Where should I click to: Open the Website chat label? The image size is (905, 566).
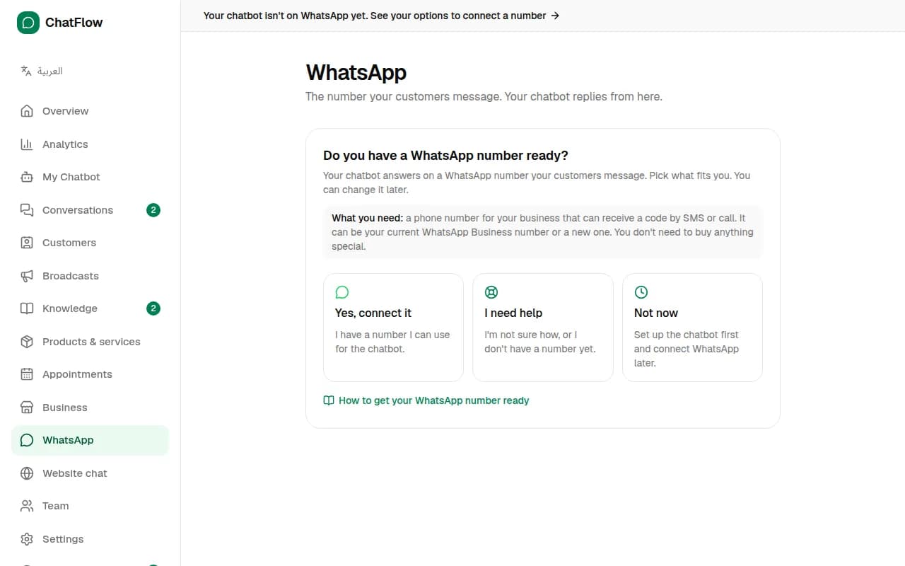point(75,473)
